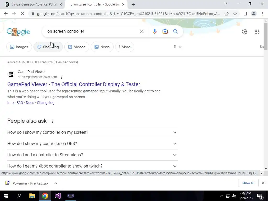Clear the search box with the X icon
The width and height of the screenshot is (268, 201).
pos(142,31)
